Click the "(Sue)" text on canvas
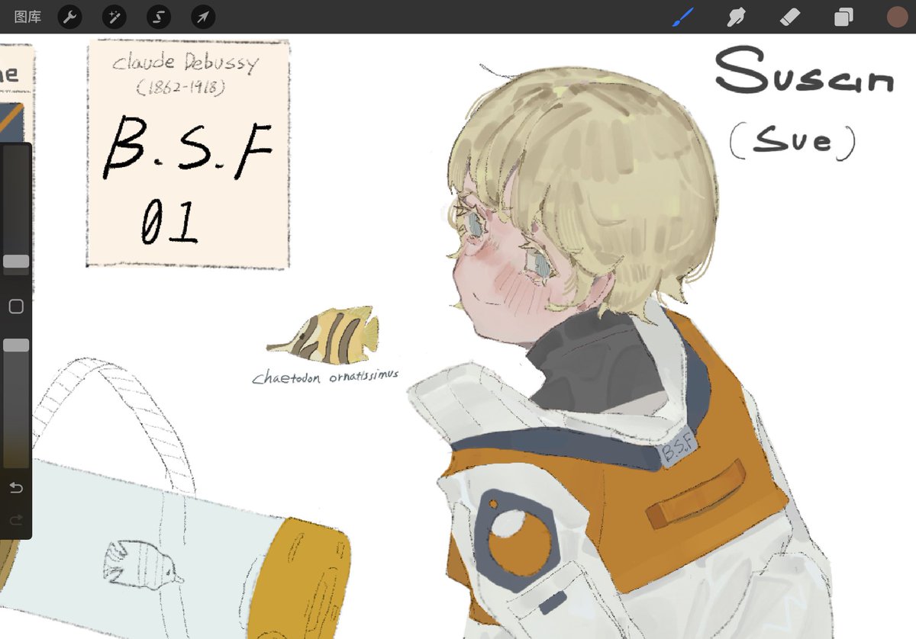Image resolution: width=916 pixels, height=639 pixels. [x=792, y=143]
